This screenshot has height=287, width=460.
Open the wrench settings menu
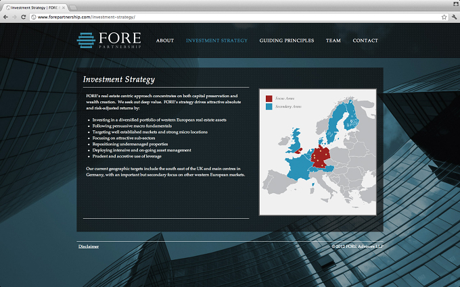(x=455, y=18)
